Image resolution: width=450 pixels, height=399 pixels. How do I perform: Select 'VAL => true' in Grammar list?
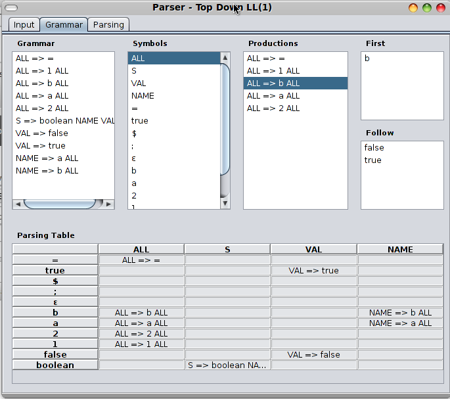[63, 146]
